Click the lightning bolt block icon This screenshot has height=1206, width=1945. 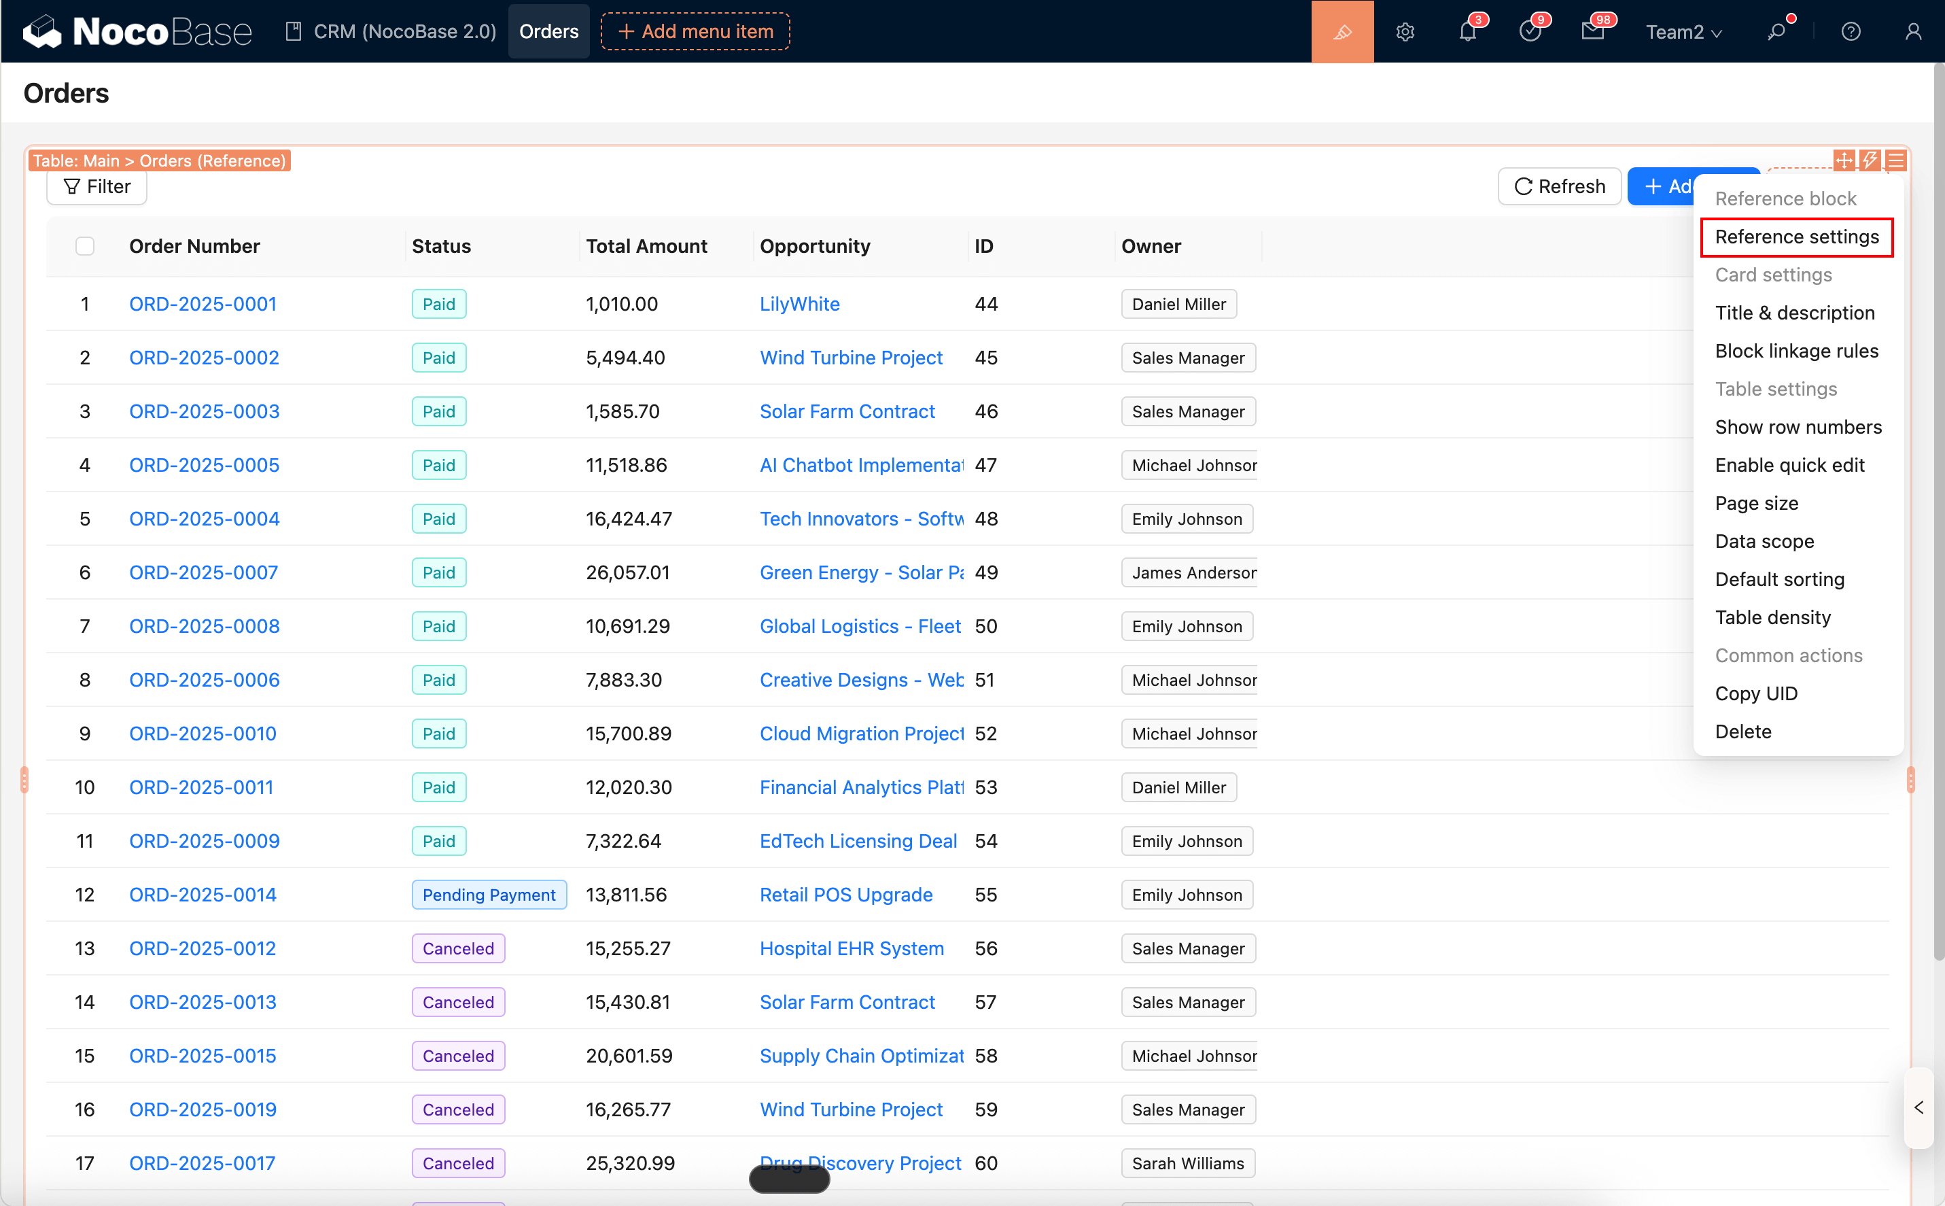(x=1870, y=160)
